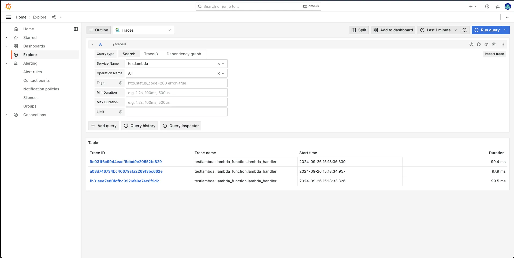Open the news feed RSS icon
Screen dimensions: 514x258
point(498,6)
